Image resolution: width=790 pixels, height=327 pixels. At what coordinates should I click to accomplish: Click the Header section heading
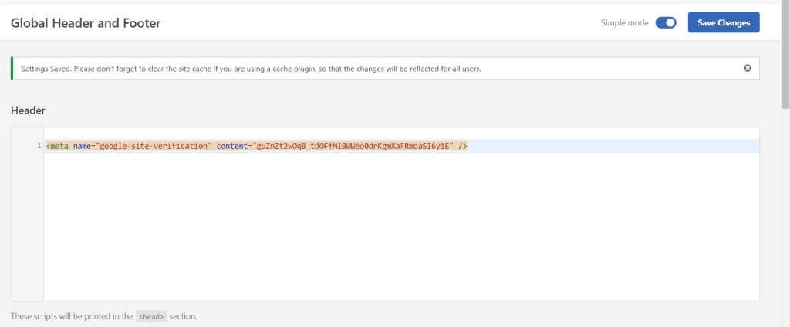(x=29, y=110)
